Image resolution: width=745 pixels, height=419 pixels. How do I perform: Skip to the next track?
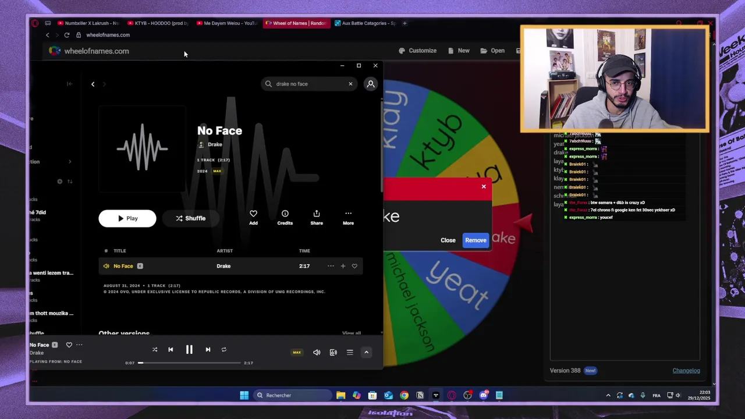208,350
